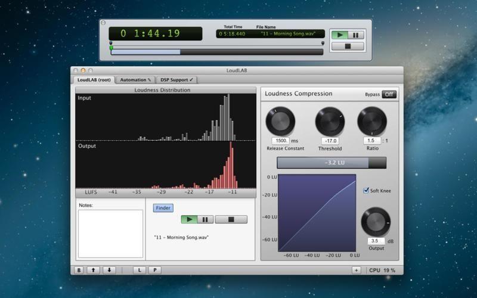The width and height of the screenshot is (477, 298).
Task: Click the stop button below Finder
Action: click(231, 219)
